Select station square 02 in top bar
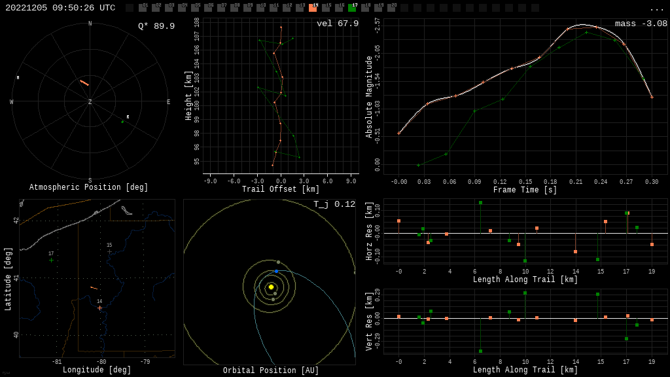This screenshot has width=670, height=377. coord(156,8)
